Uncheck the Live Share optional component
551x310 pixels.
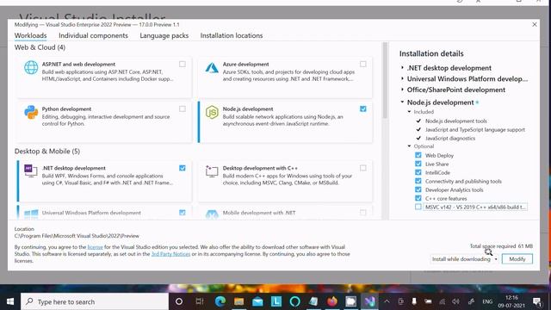point(418,164)
